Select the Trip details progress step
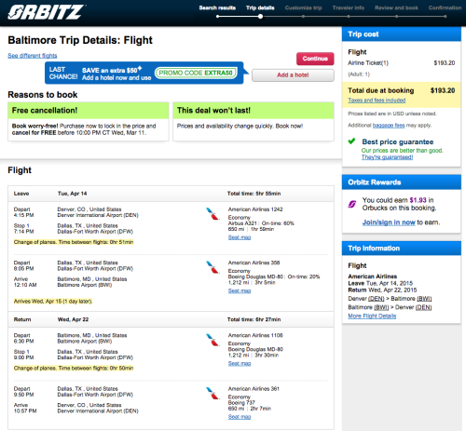The image size is (466, 431). (260, 7)
